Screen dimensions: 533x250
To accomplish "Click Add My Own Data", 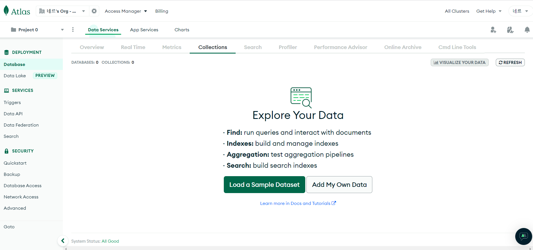I will tap(339, 185).
